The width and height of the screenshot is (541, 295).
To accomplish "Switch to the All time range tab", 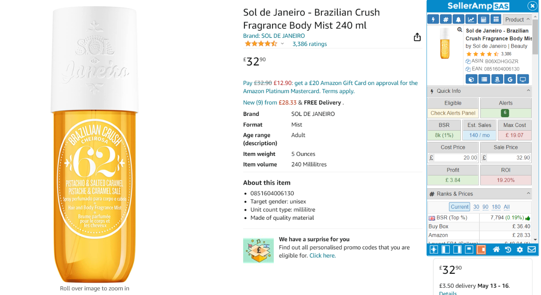I will coord(506,207).
